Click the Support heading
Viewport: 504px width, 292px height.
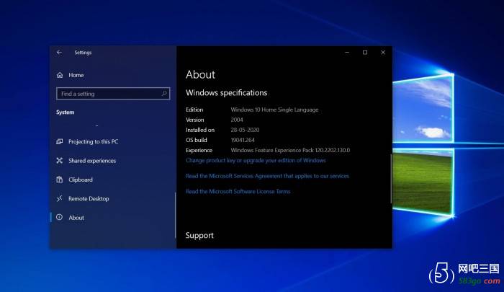coord(199,235)
